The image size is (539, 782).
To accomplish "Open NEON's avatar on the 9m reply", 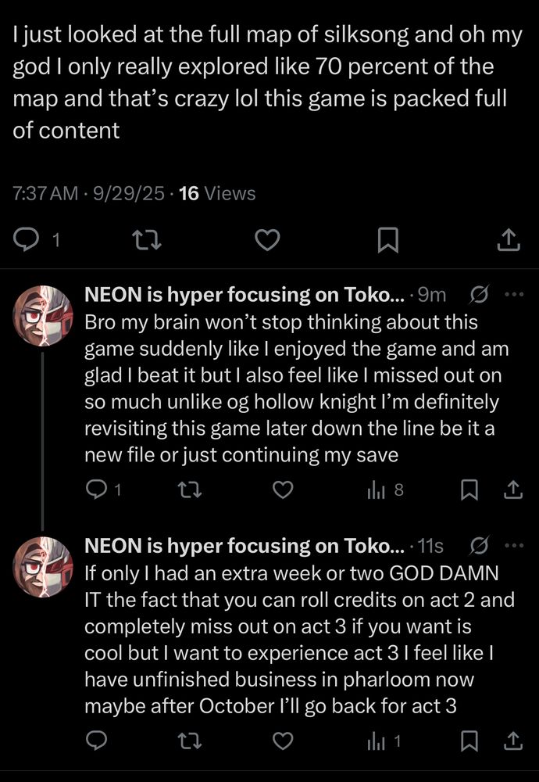I will (x=43, y=315).
